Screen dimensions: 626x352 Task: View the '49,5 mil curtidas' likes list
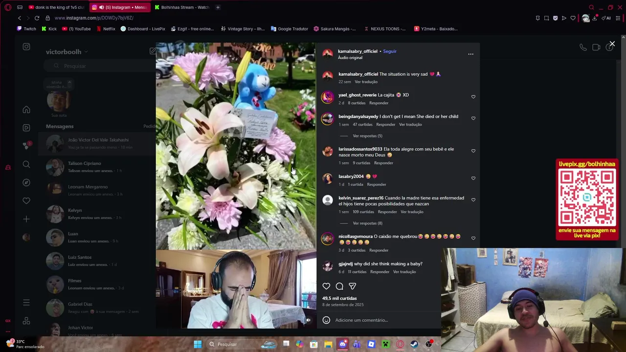pos(339,298)
